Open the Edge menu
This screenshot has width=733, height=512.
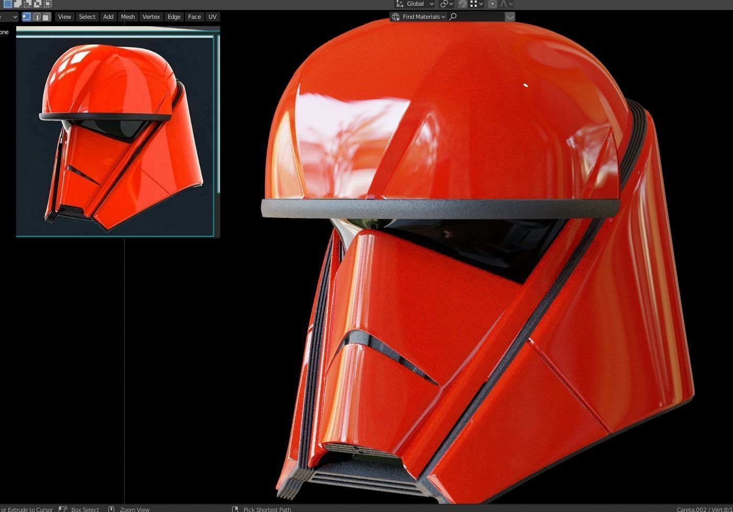[x=174, y=17]
